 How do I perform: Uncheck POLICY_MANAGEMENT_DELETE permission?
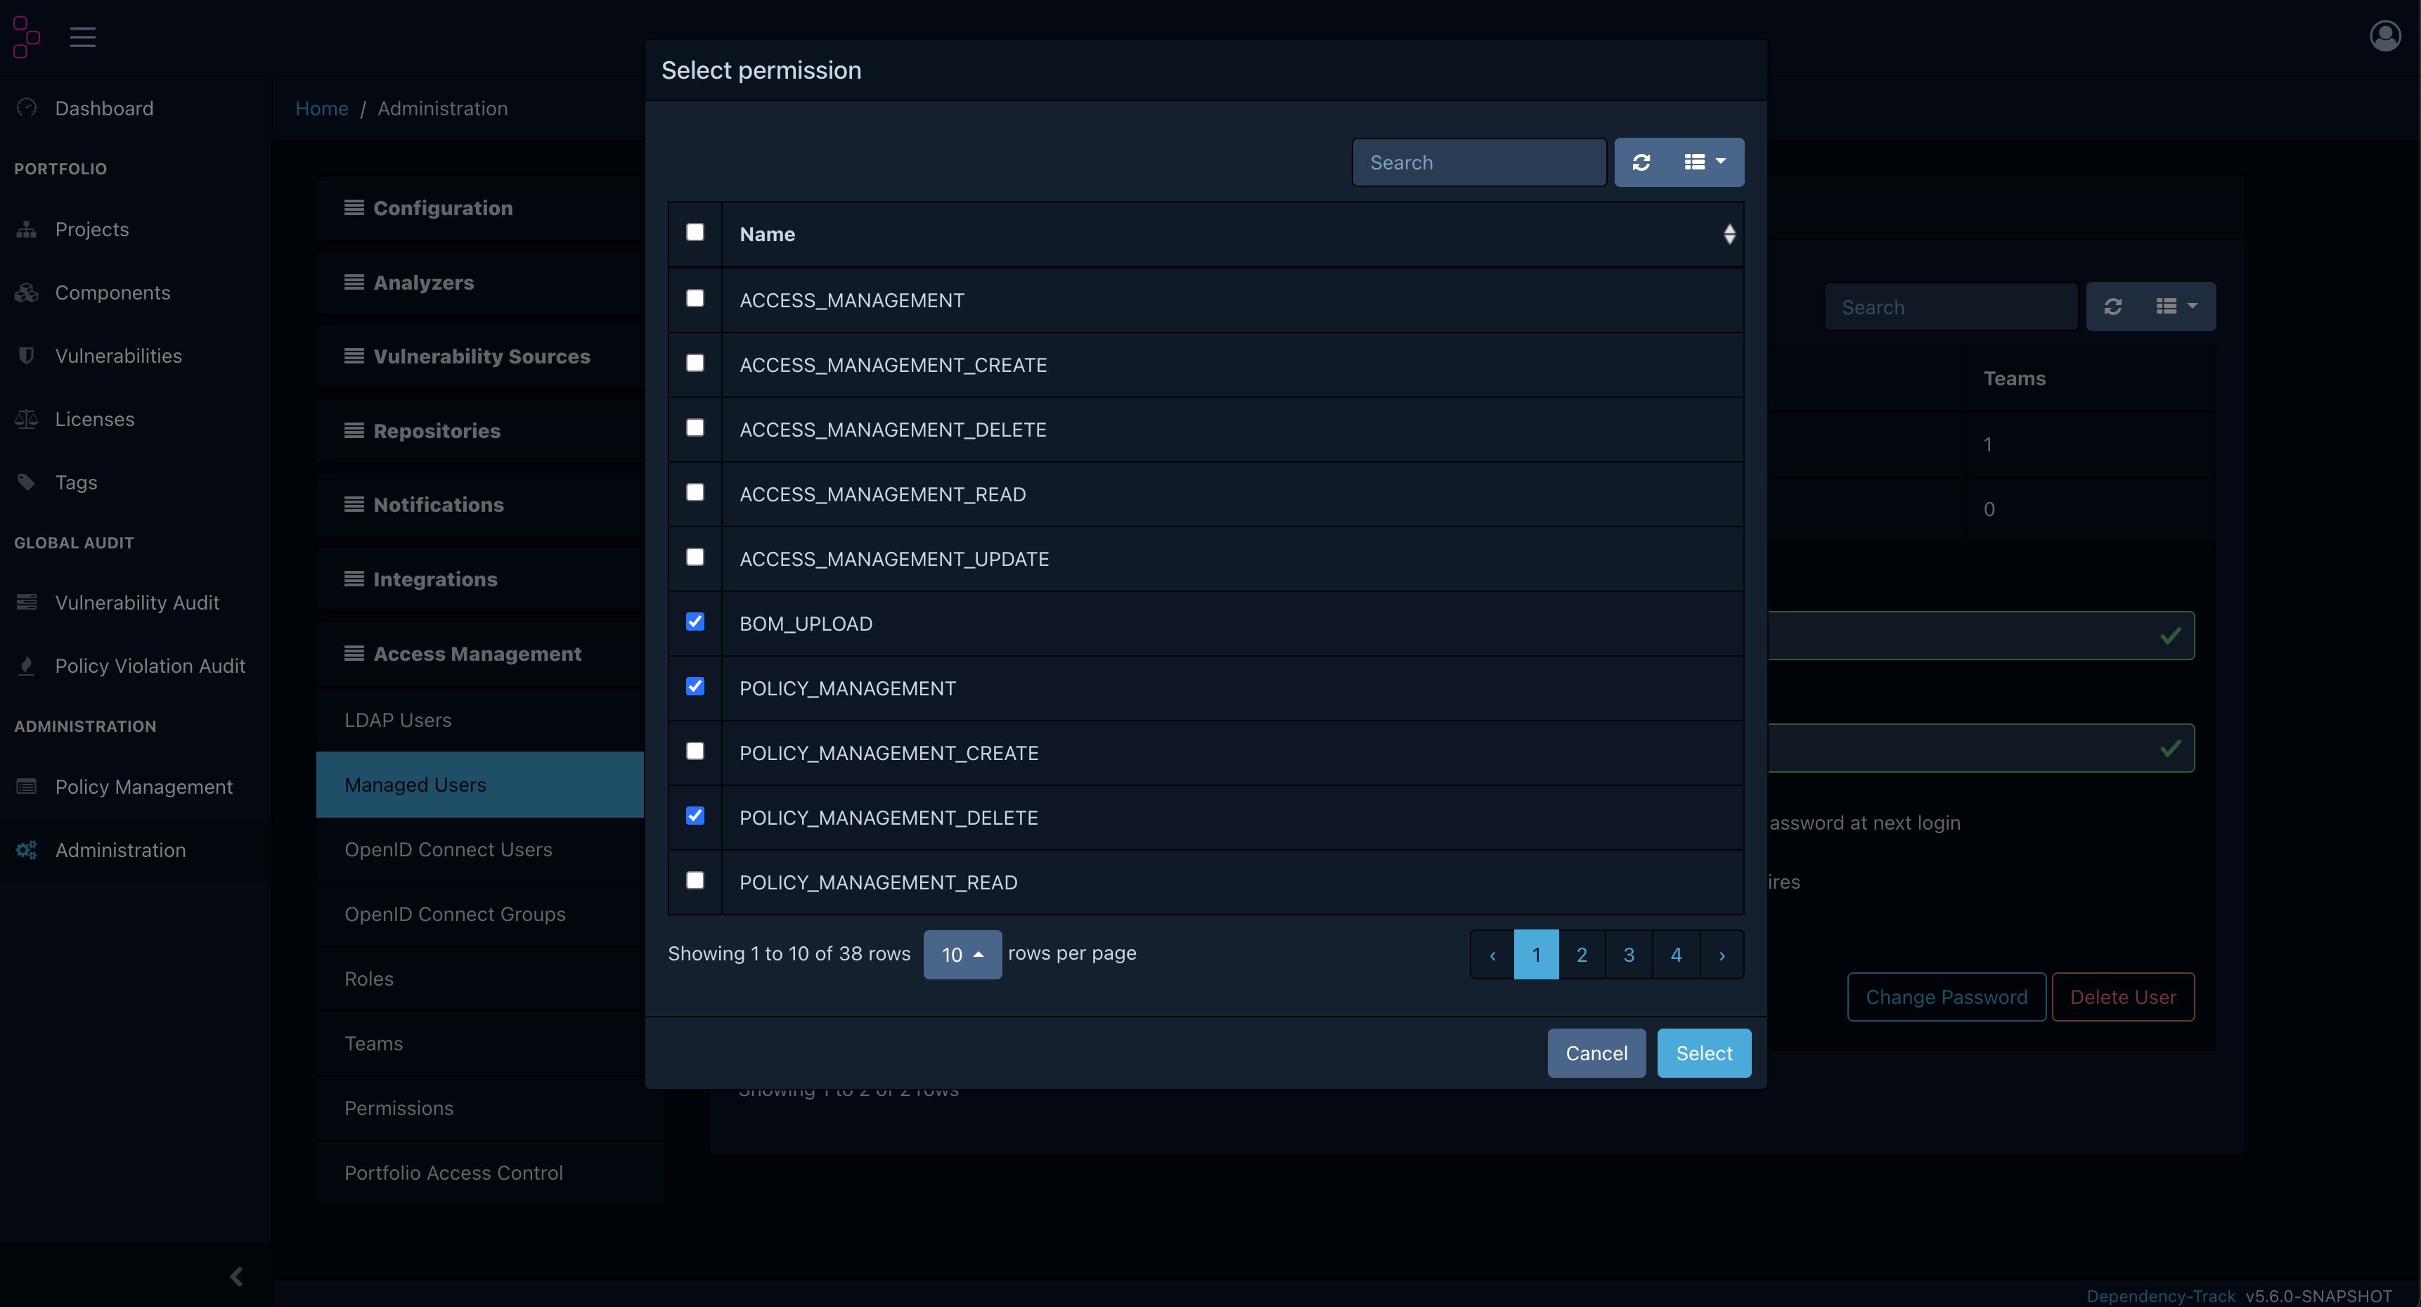(x=695, y=816)
